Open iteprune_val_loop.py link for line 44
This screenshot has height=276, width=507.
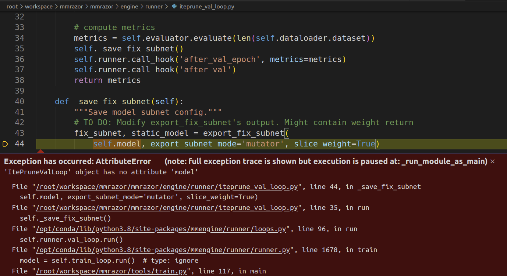(x=166, y=186)
